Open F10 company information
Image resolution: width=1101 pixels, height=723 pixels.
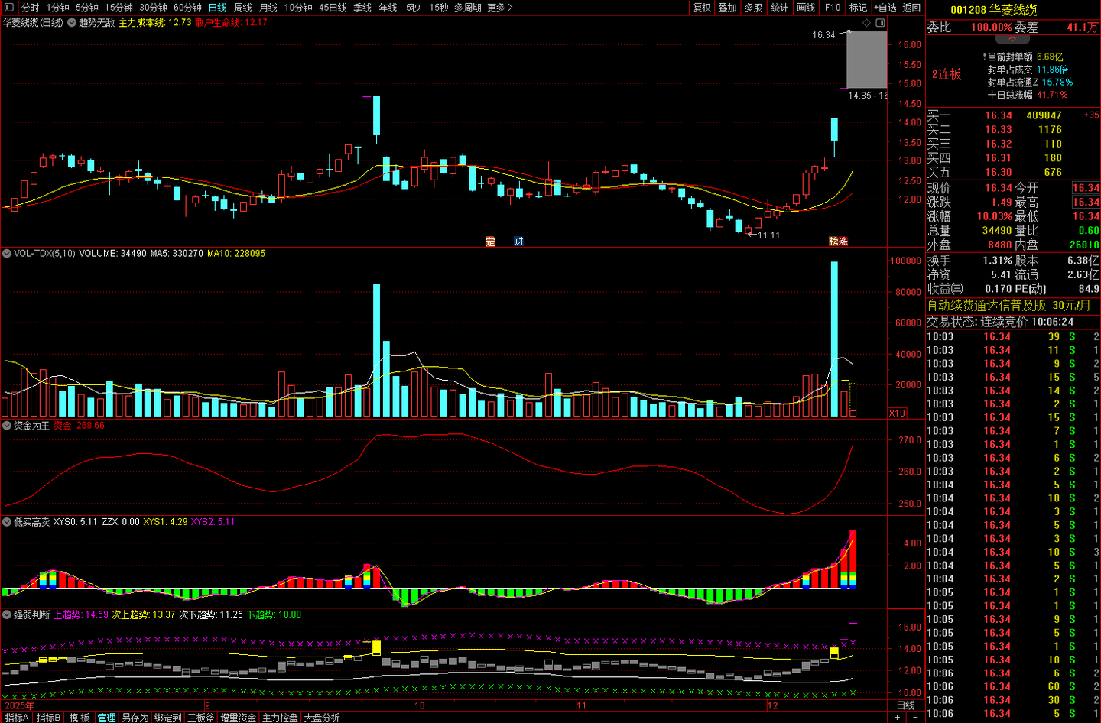click(x=833, y=8)
